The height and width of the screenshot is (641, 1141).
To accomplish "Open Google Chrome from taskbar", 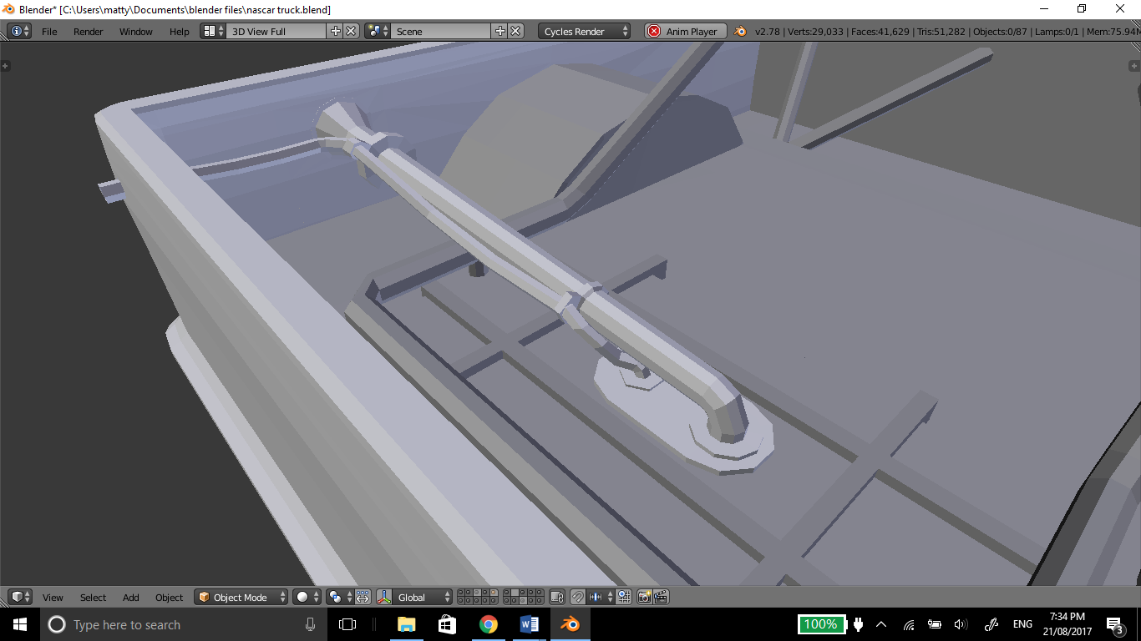I will (489, 624).
